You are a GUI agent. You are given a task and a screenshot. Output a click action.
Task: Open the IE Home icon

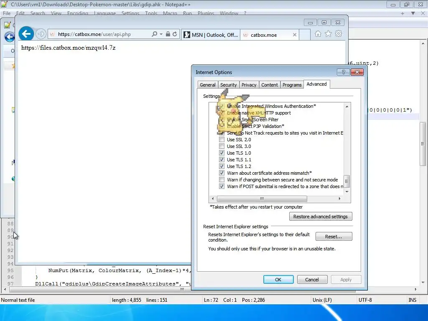pyautogui.click(x=318, y=34)
